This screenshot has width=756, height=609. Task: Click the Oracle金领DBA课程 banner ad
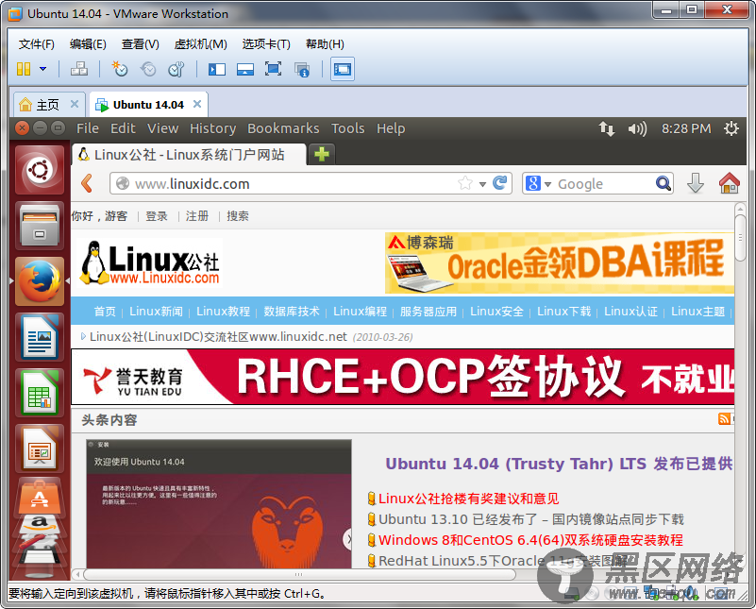(x=560, y=263)
